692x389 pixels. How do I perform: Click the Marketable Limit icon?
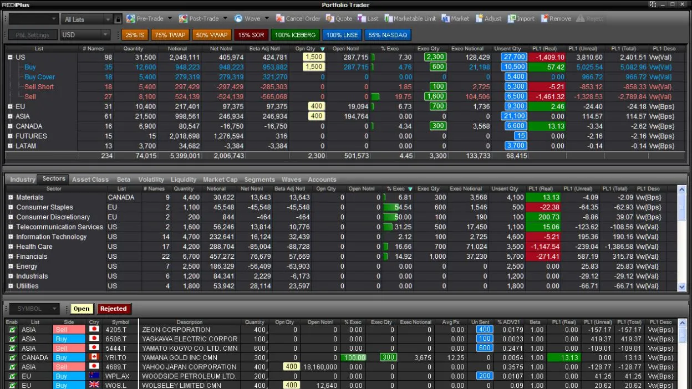pyautogui.click(x=388, y=19)
